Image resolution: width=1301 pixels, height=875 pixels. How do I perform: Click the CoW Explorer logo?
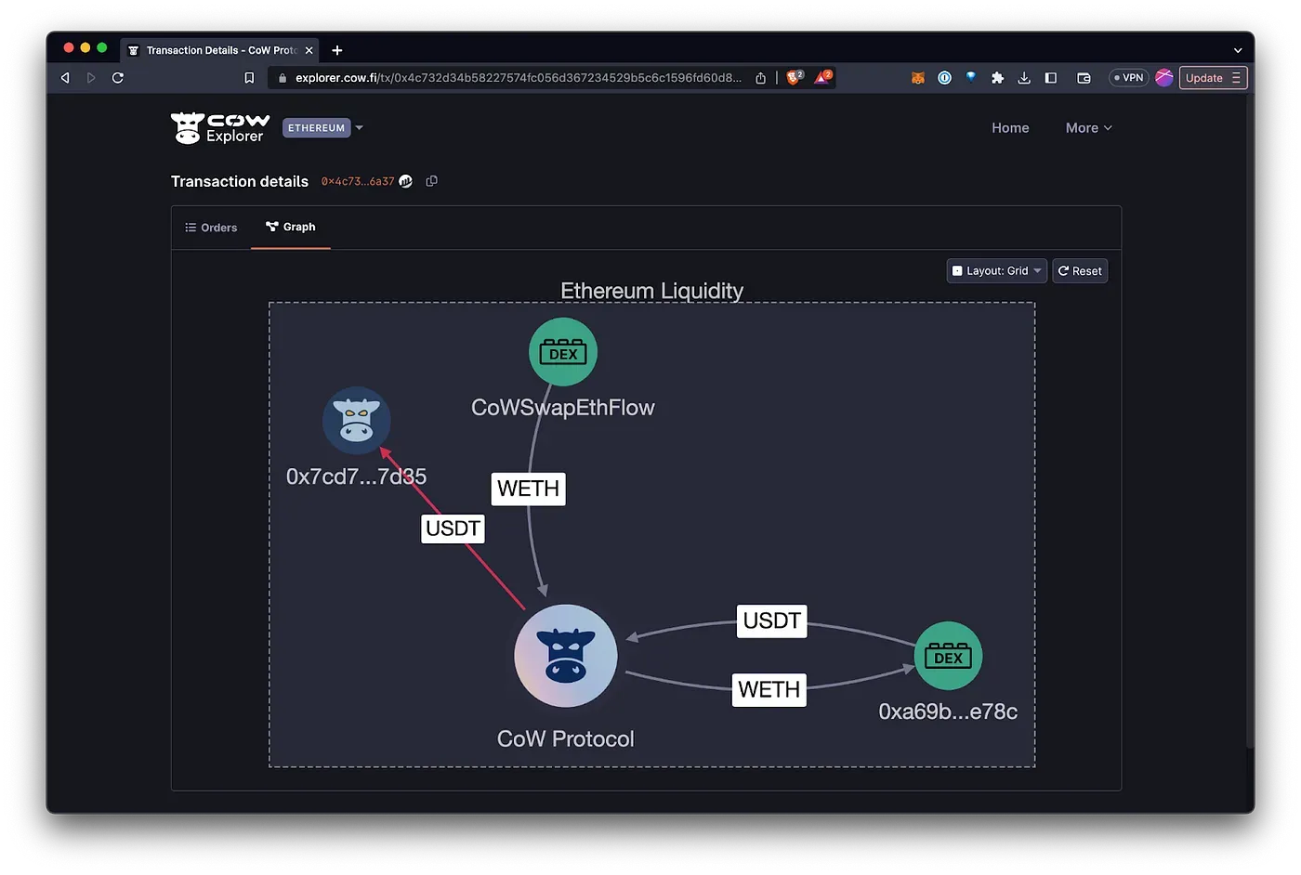click(220, 128)
